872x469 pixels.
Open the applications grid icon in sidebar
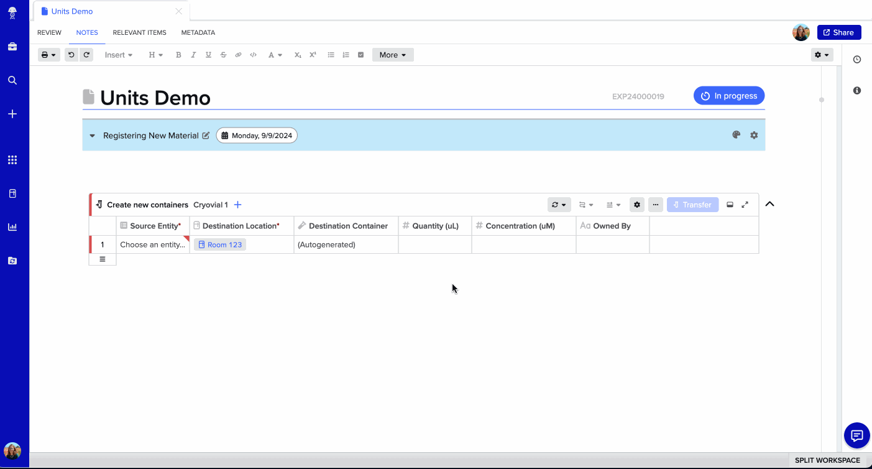[12, 160]
